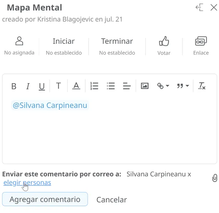The height and width of the screenshot is (213, 219).
Task: Insert a numbered list
Action: point(94,86)
